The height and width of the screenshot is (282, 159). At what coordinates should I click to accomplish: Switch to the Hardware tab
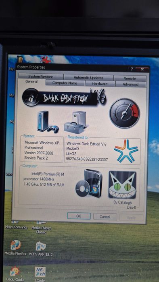[100, 84]
